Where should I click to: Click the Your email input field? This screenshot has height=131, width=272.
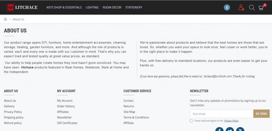222,114
